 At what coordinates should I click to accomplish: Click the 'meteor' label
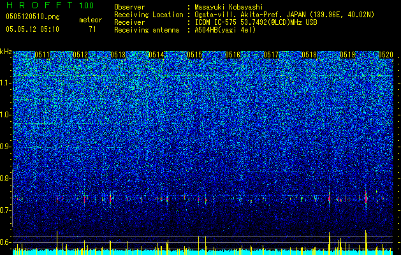pyautogui.click(x=91, y=20)
